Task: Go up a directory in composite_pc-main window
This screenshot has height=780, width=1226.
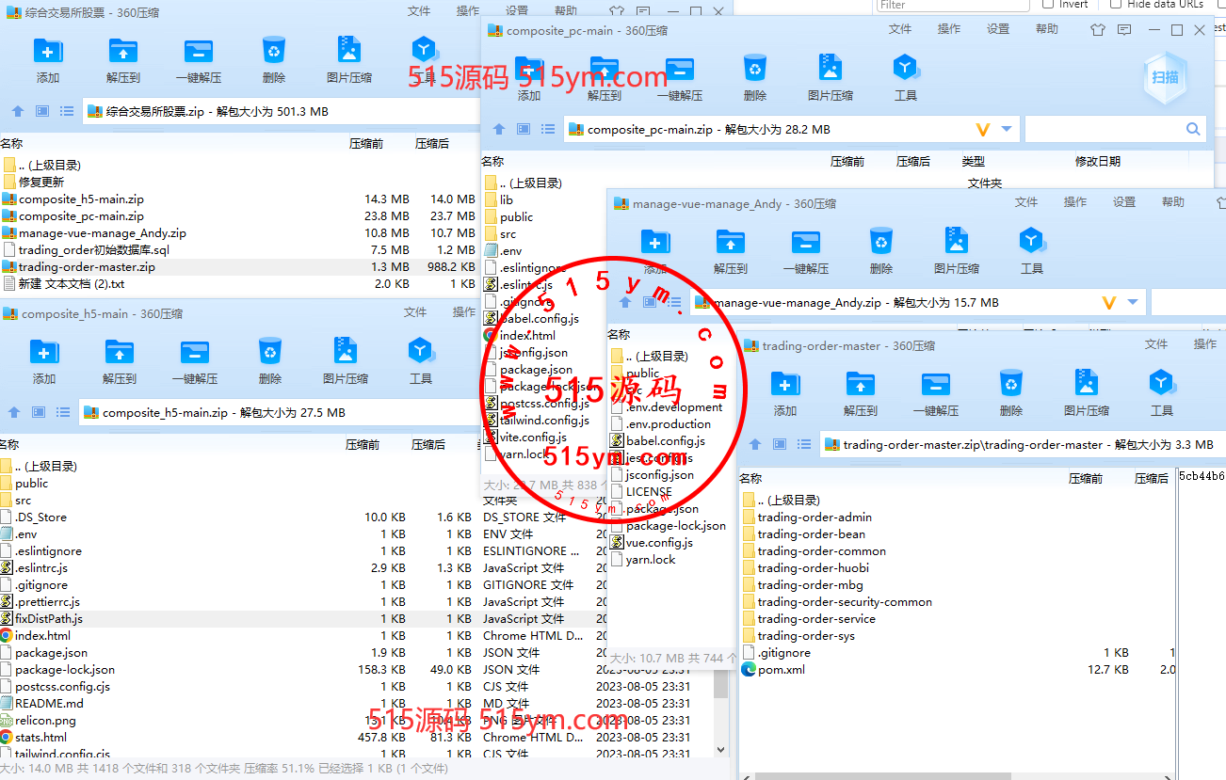Action: 499,130
